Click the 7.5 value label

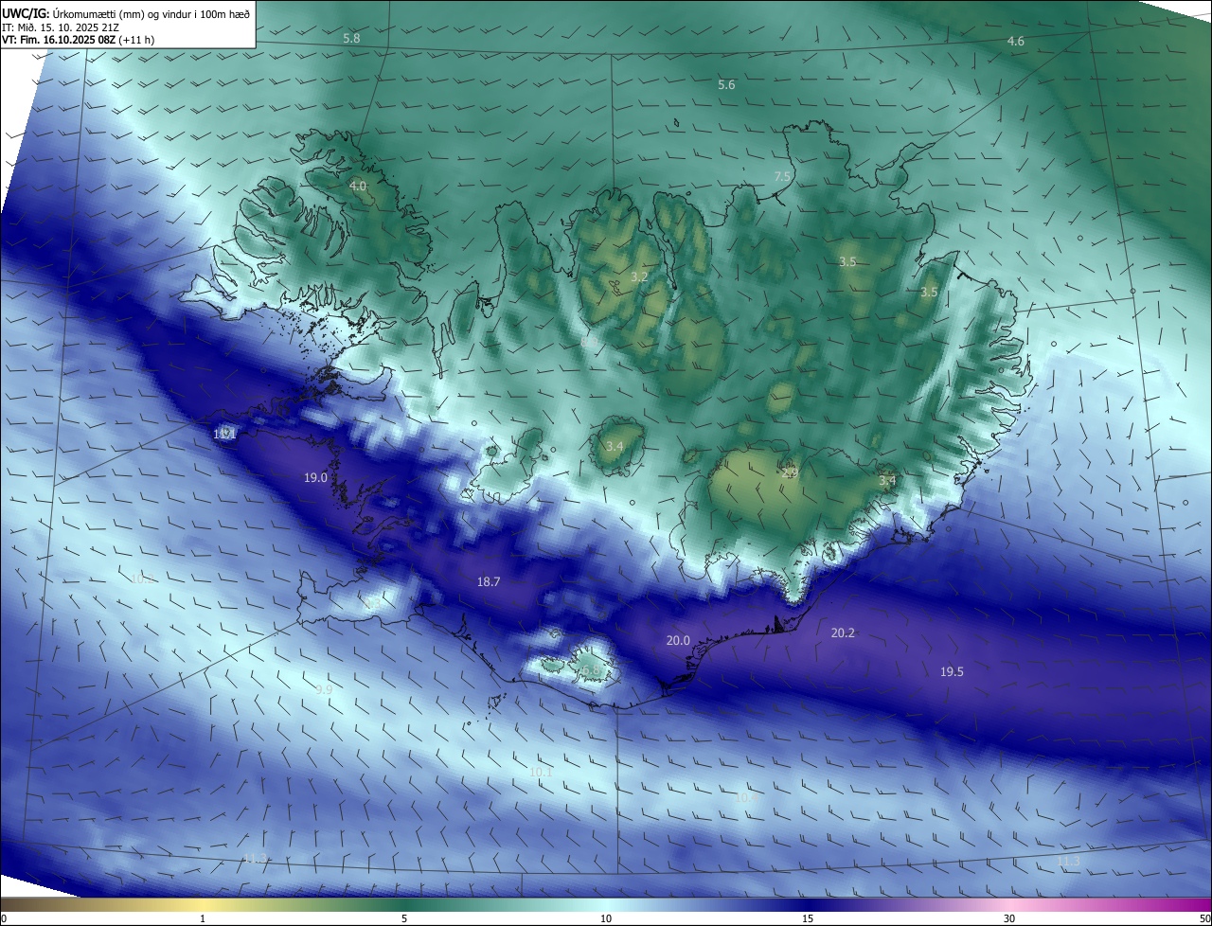[782, 177]
